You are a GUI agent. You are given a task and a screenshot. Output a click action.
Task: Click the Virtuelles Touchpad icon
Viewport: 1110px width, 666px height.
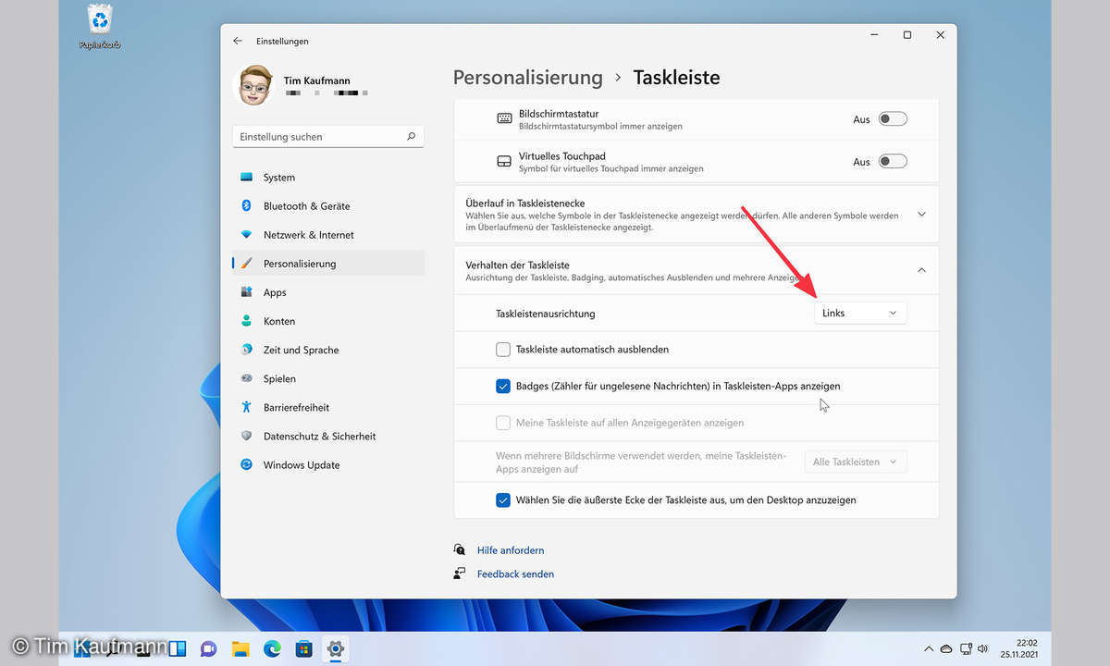[504, 161]
